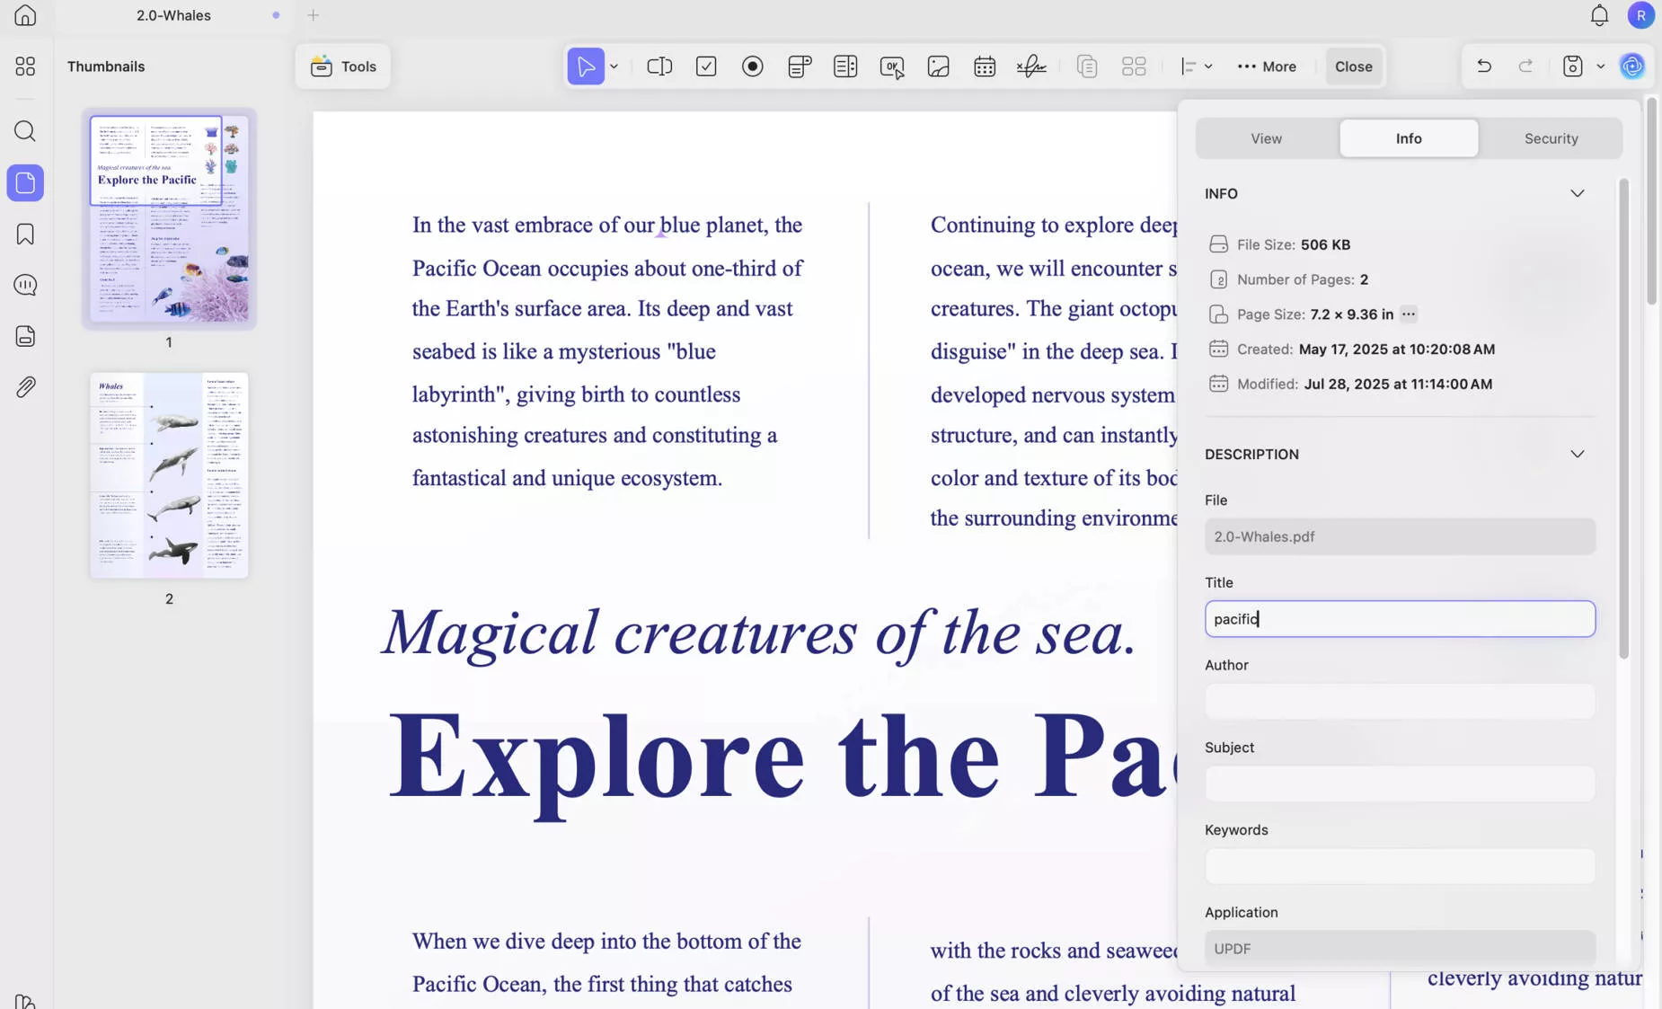Screen dimensions: 1662x1009
Task: Select the Image field tool
Action: coord(937,66)
